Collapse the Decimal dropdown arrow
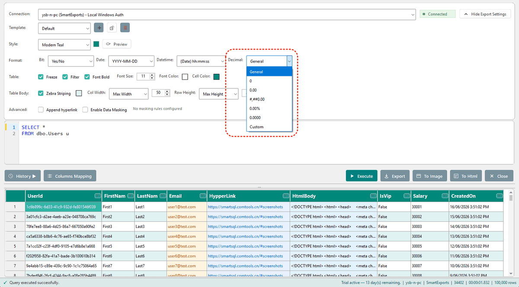The image size is (519, 287). click(289, 61)
